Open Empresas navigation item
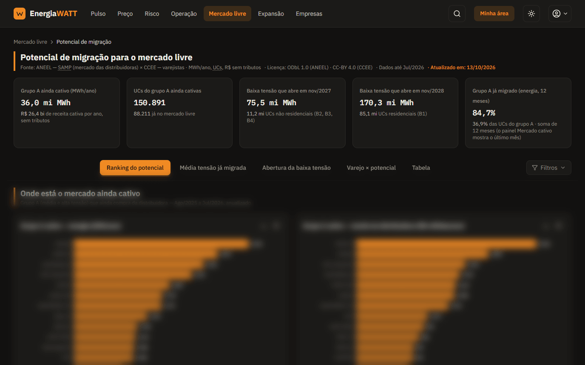 click(x=309, y=14)
